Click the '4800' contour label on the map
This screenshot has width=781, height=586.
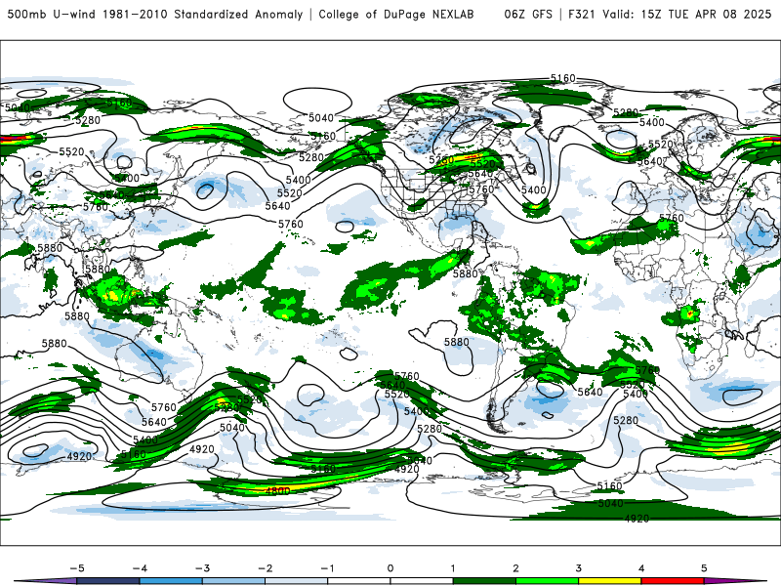[277, 491]
